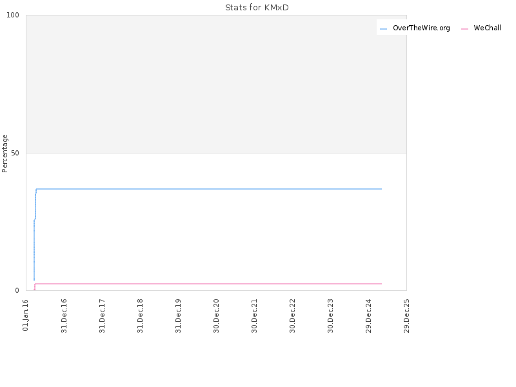Click the 31.Dec.17 date label
516x387 pixels.
pyautogui.click(x=102, y=316)
